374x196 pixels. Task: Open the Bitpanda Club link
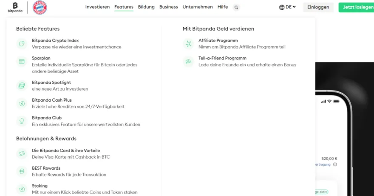(x=47, y=118)
